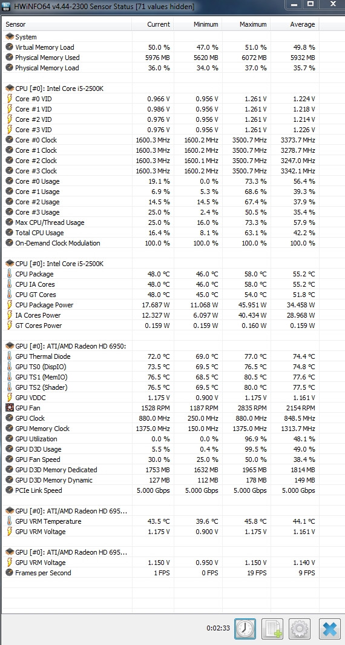Select the Total CPU Usage row
The height and width of the screenshot is (645, 345).
point(160,233)
